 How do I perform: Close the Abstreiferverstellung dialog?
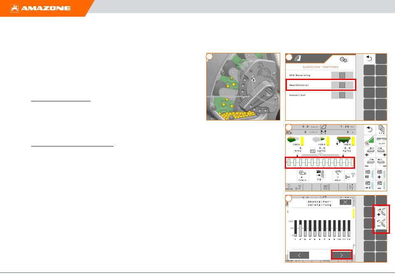point(345,202)
